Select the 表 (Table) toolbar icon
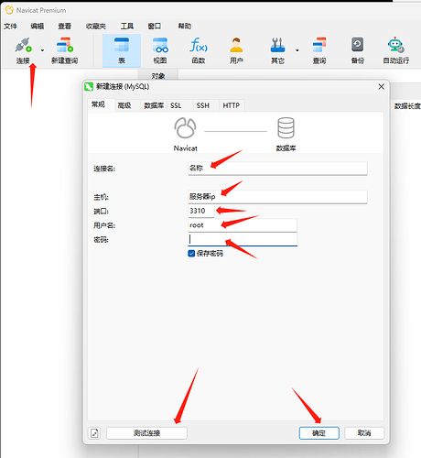Screen dimensions: 421x458 (122, 46)
